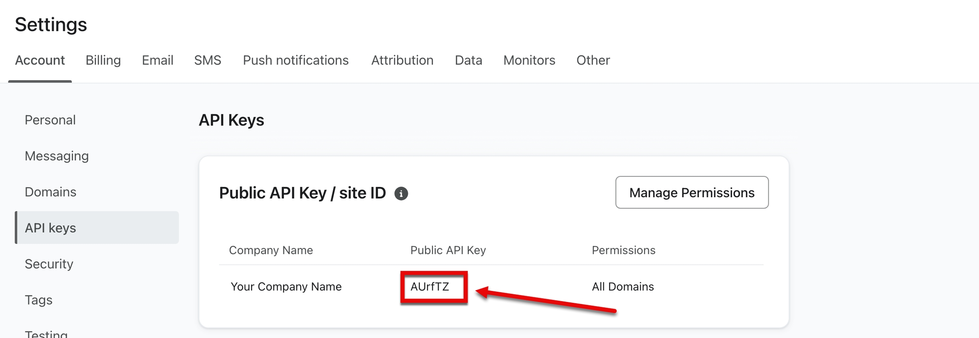This screenshot has width=979, height=338.
Task: Open Security settings in sidebar
Action: [x=49, y=264]
